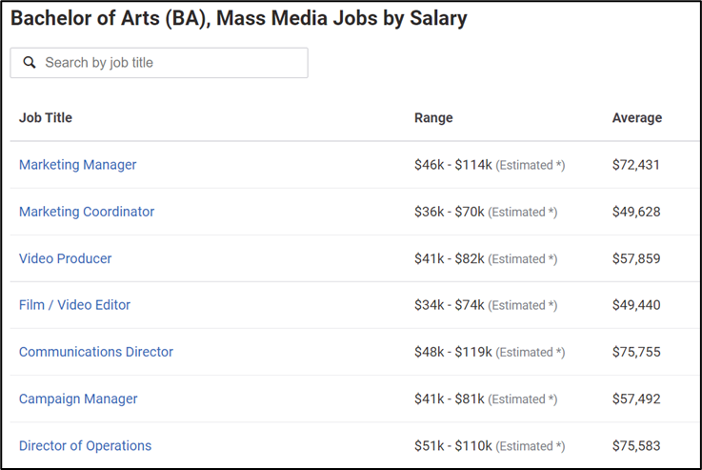Select the Video Producer link
Image resolution: width=702 pixels, height=470 pixels.
tap(66, 258)
